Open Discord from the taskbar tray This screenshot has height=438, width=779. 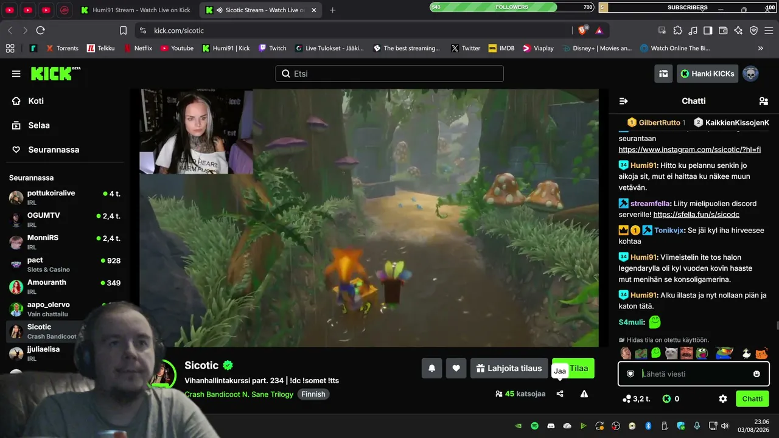tap(551, 426)
